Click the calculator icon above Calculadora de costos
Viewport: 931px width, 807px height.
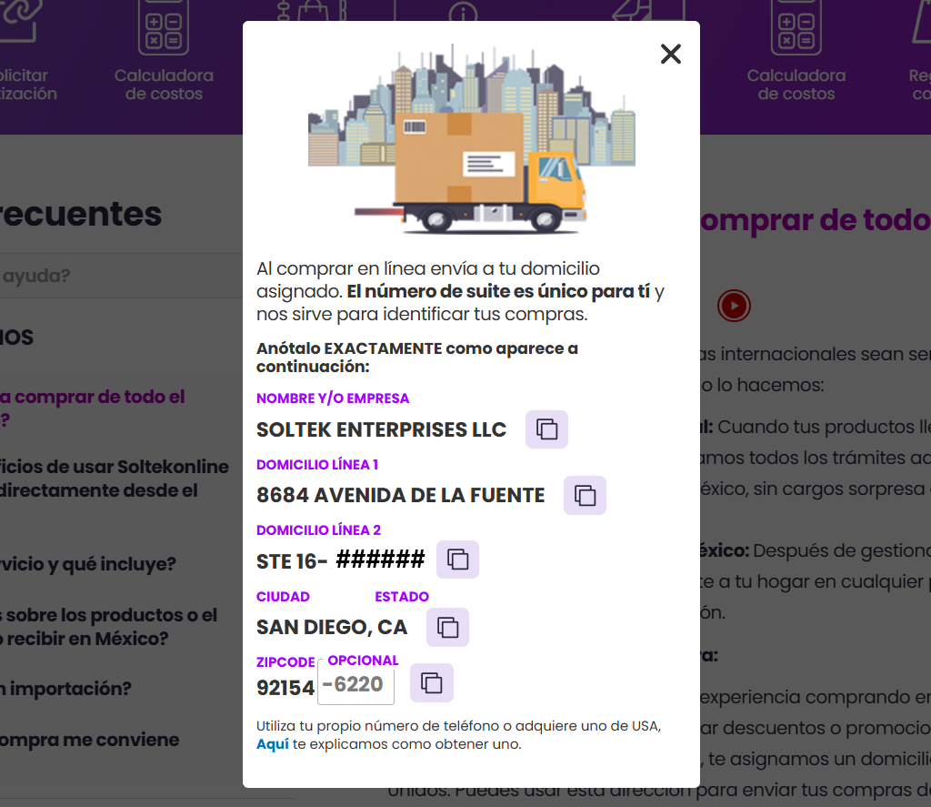[164, 27]
